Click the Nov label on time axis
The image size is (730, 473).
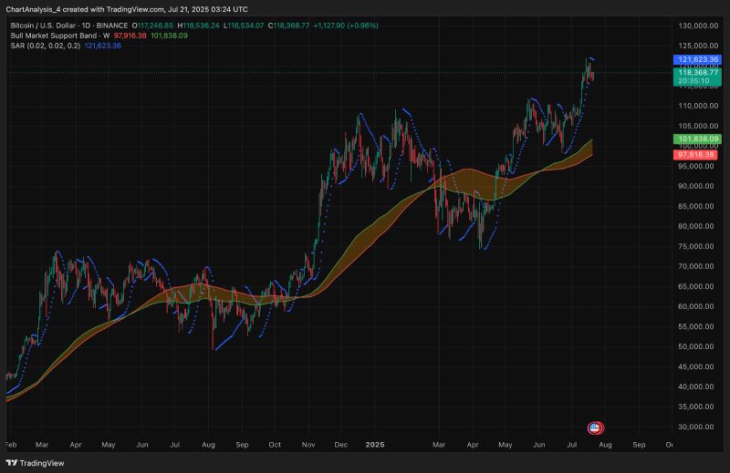point(308,445)
